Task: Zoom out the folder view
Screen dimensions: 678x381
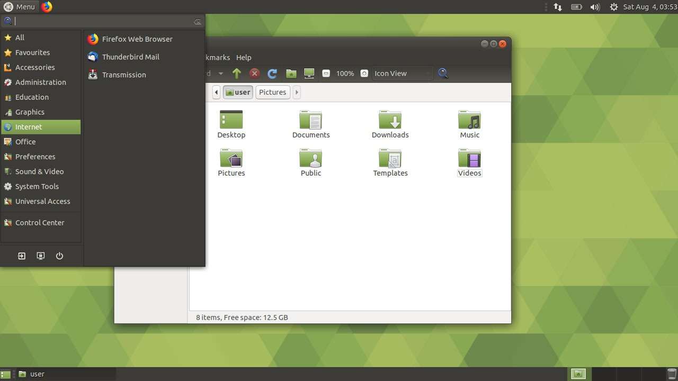Action: point(326,74)
